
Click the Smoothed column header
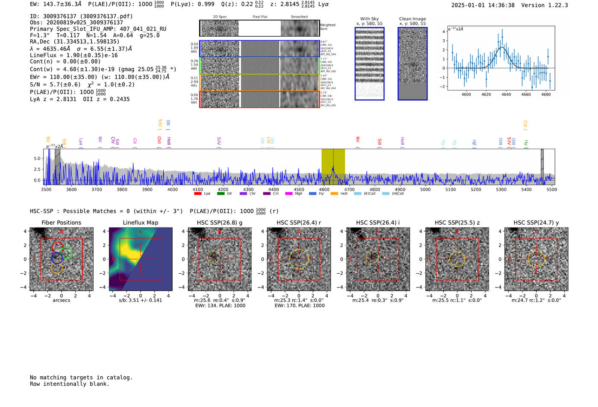299,17
